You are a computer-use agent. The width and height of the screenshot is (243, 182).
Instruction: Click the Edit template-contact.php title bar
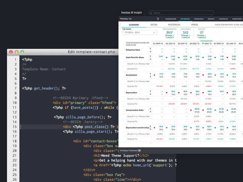91,52
